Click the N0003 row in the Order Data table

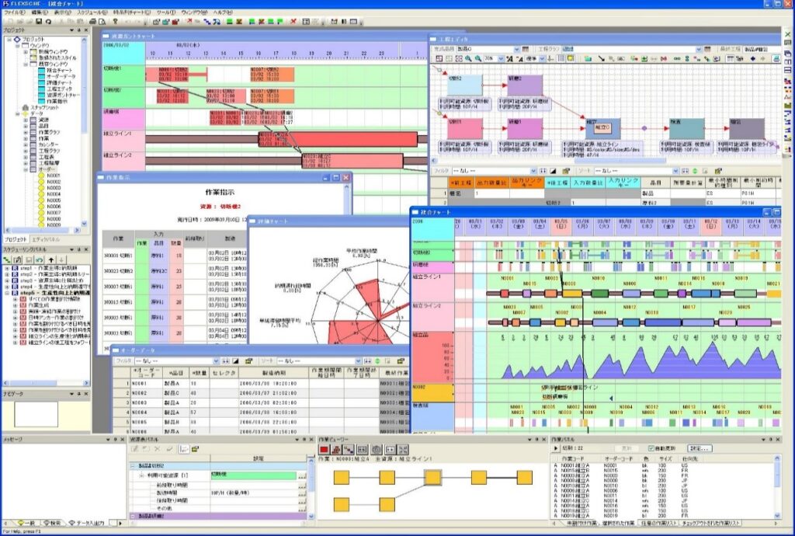click(259, 402)
